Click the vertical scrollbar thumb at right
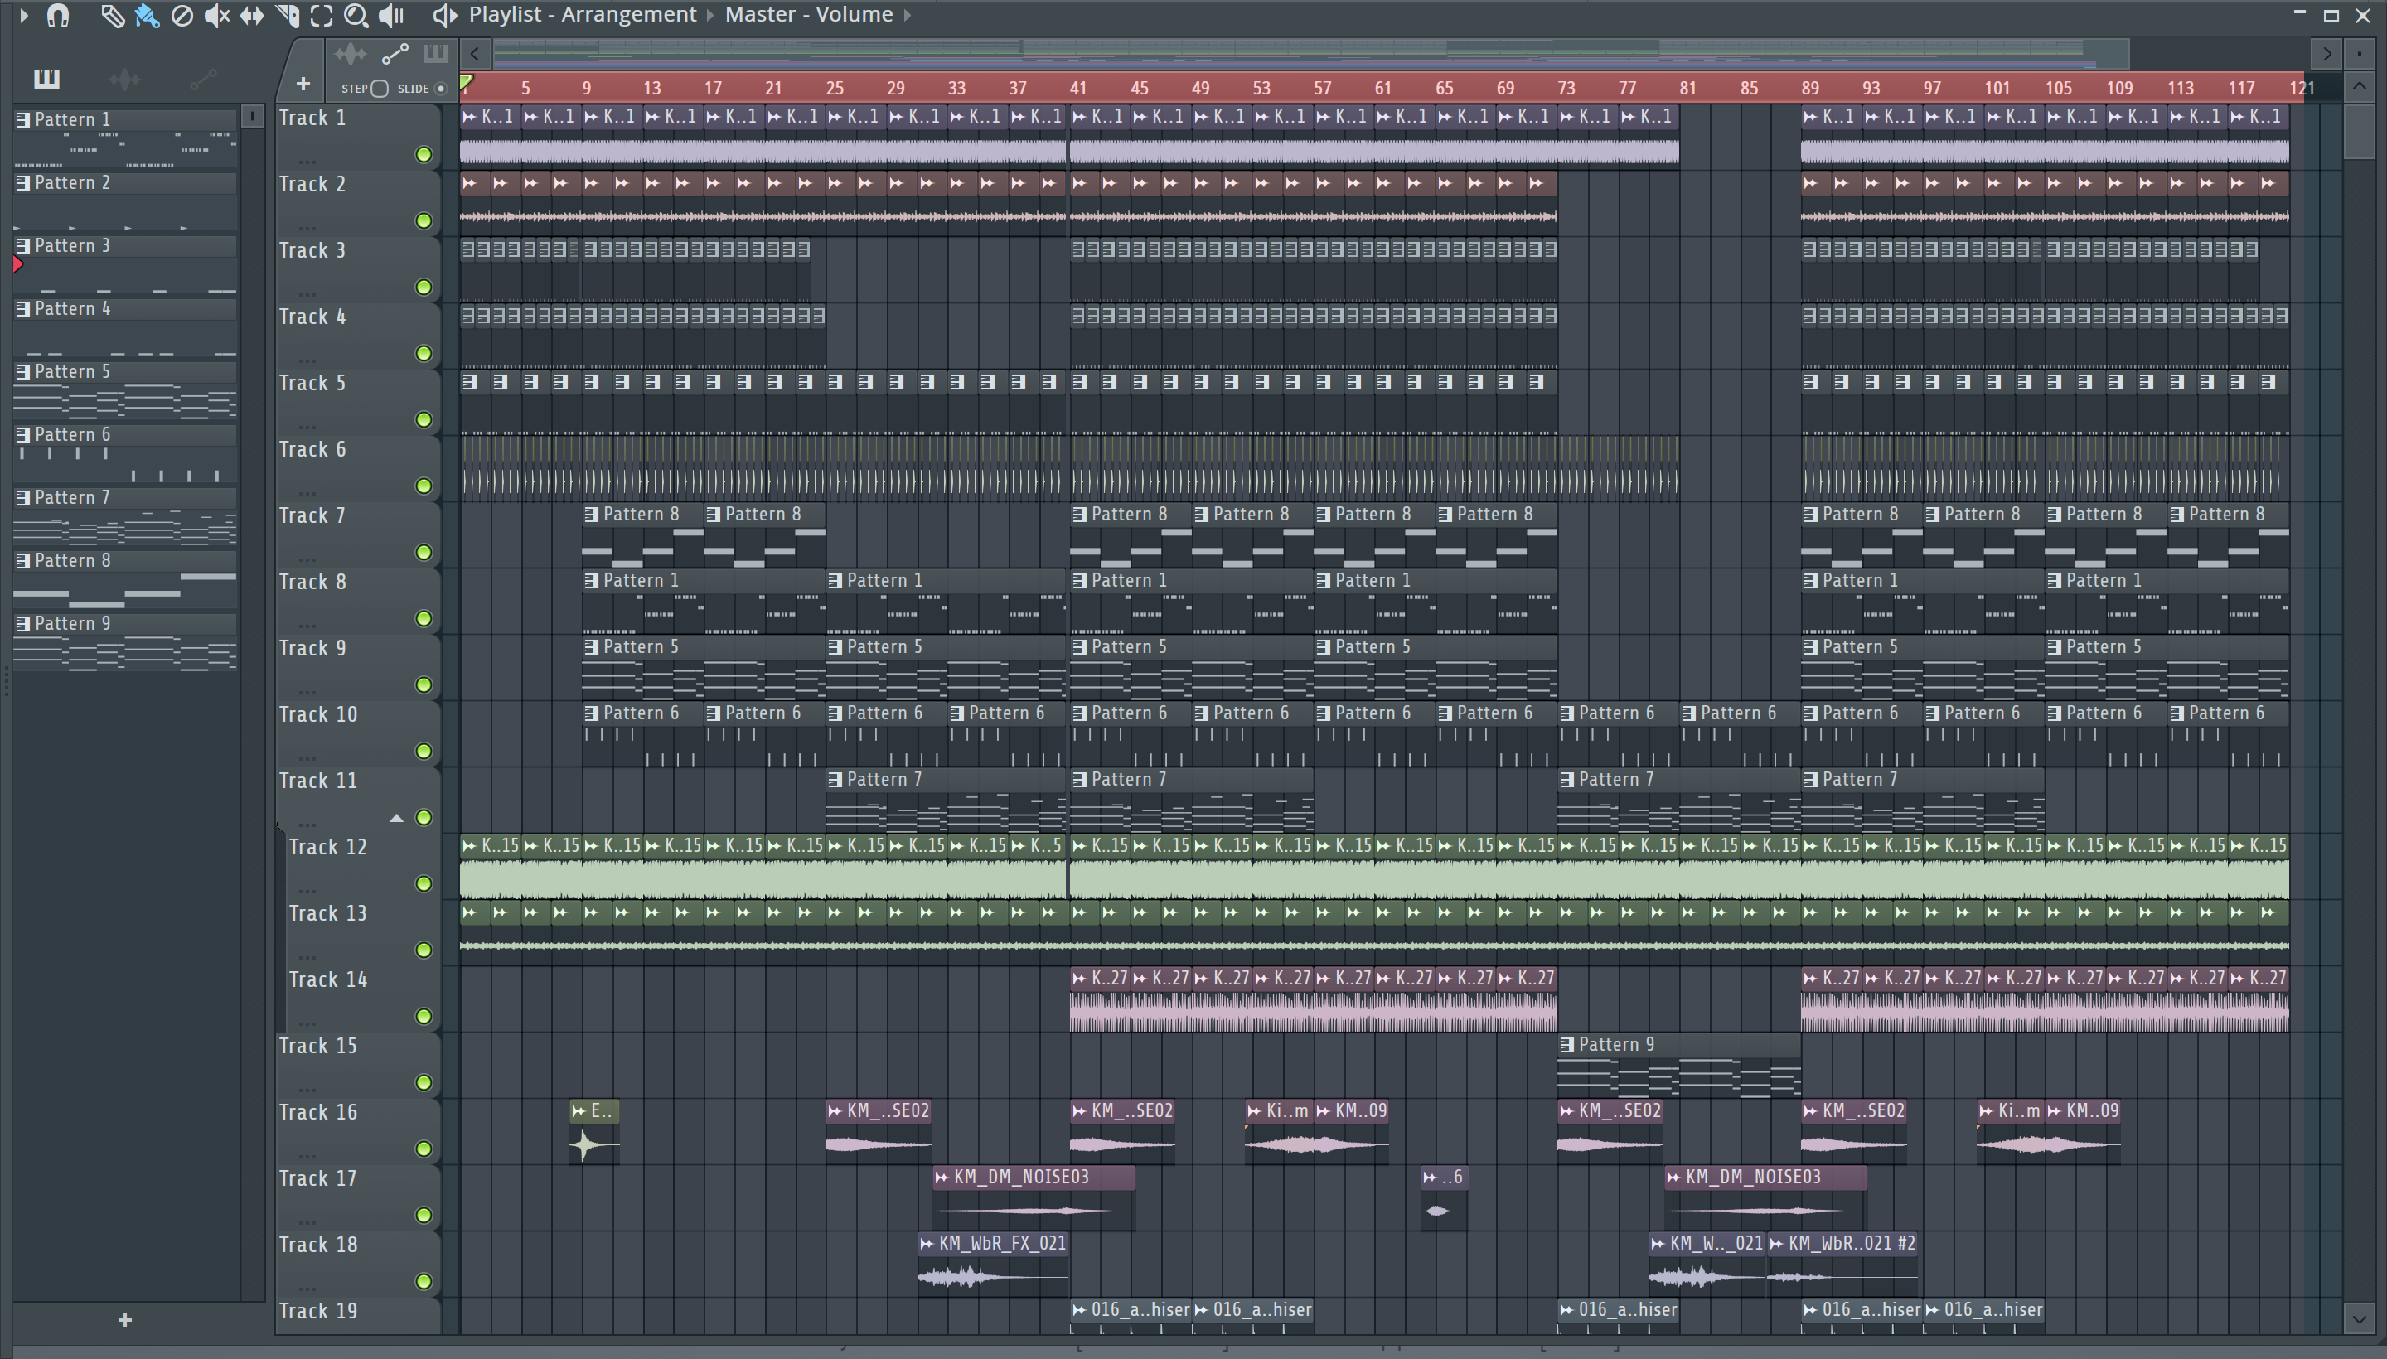The image size is (2387, 1359). click(2359, 131)
